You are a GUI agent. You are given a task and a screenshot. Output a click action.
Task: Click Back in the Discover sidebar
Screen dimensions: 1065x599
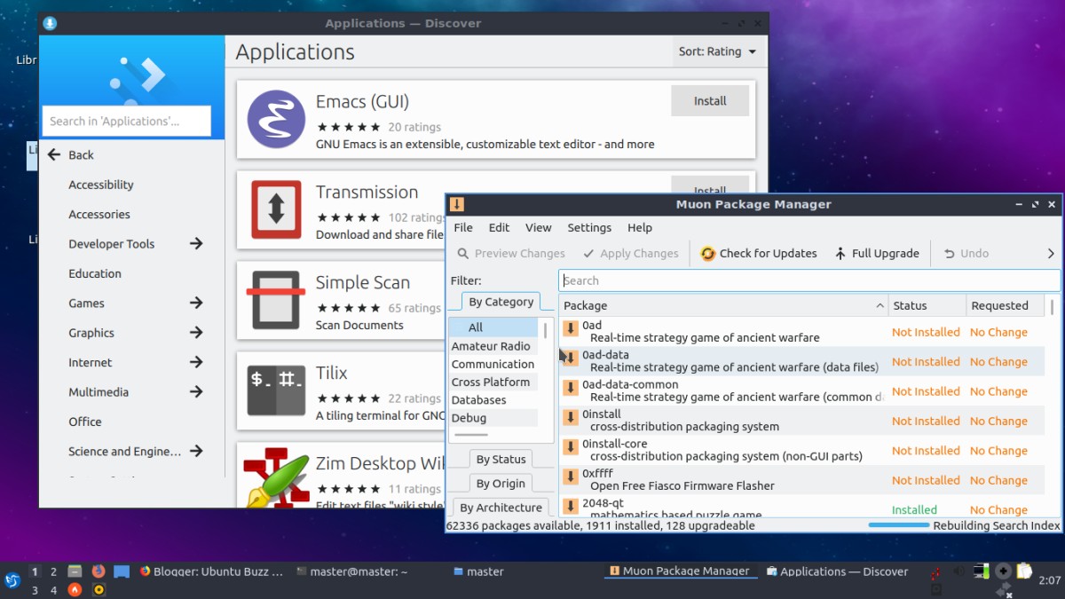pos(81,154)
